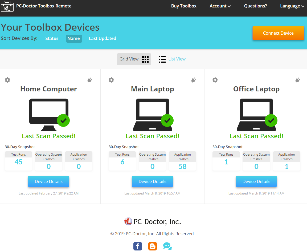307x251 pixels.
Task: Switch to Grid View
Action: point(134,59)
